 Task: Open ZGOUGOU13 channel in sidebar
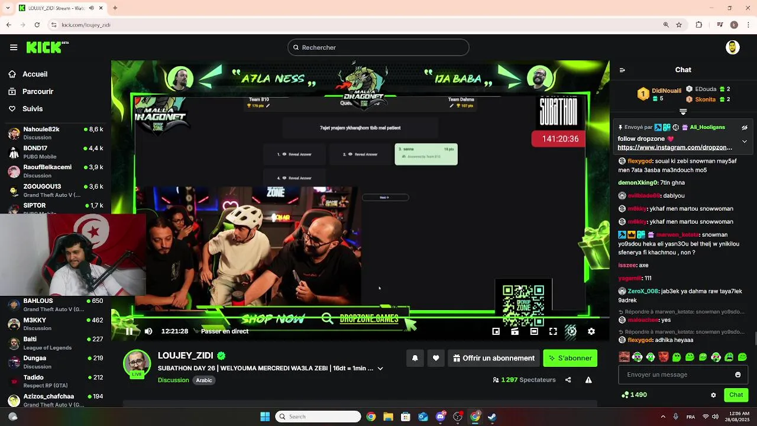click(x=56, y=191)
